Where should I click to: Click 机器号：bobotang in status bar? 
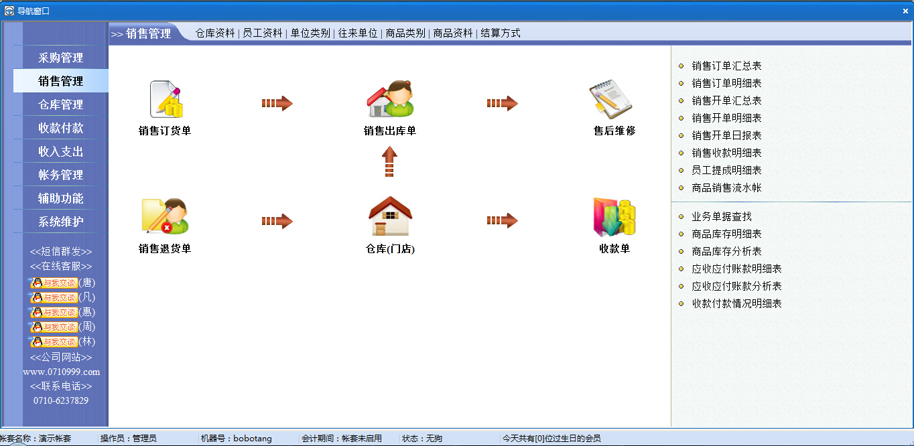point(237,438)
